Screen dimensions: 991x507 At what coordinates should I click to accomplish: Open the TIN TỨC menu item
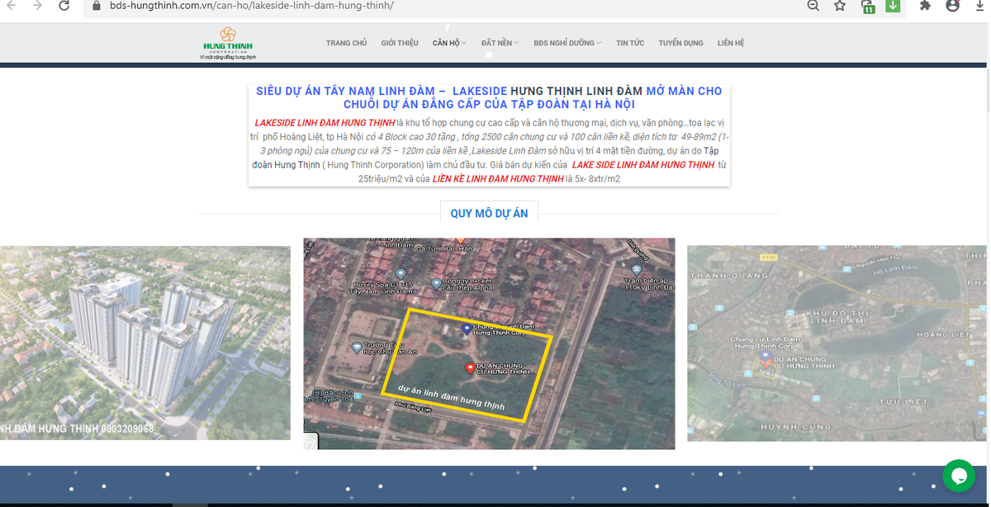click(x=630, y=43)
